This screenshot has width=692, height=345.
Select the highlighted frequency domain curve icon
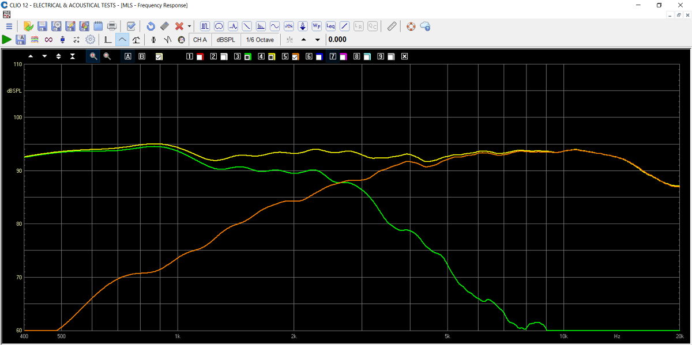[x=122, y=40]
